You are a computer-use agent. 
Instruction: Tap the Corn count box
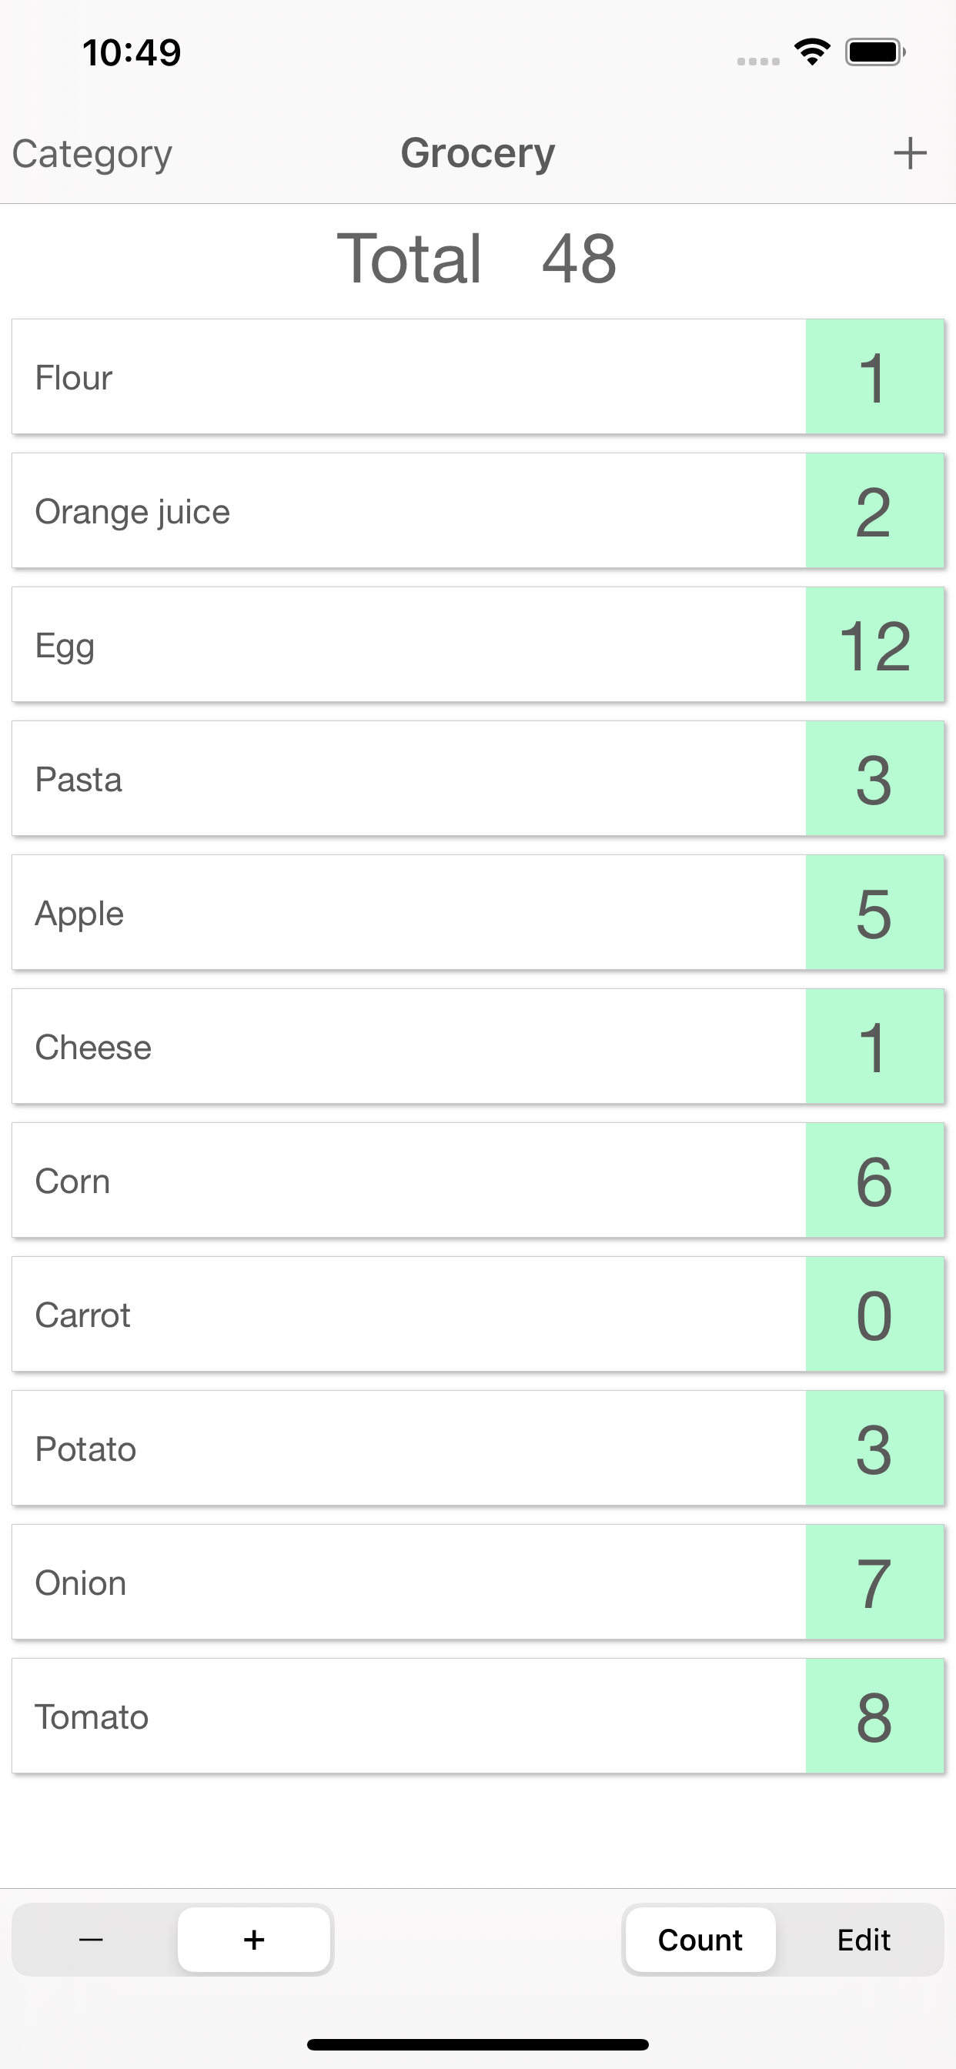(x=874, y=1181)
